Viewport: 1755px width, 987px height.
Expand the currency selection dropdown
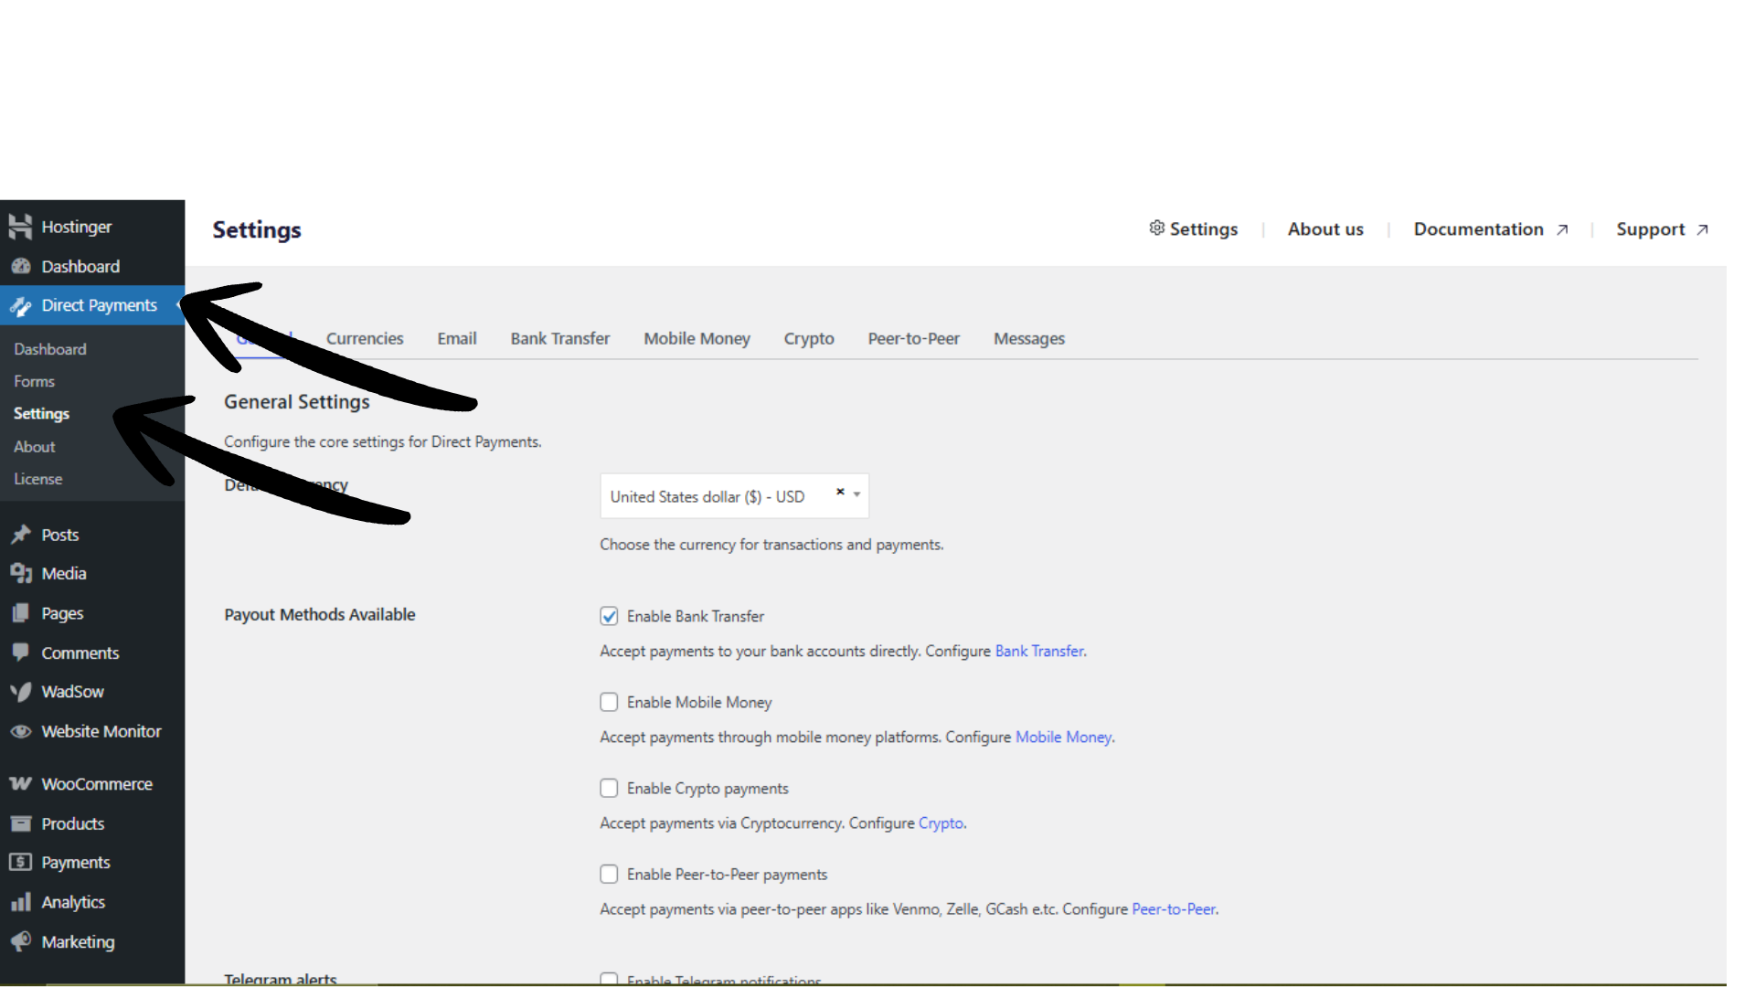tap(856, 495)
